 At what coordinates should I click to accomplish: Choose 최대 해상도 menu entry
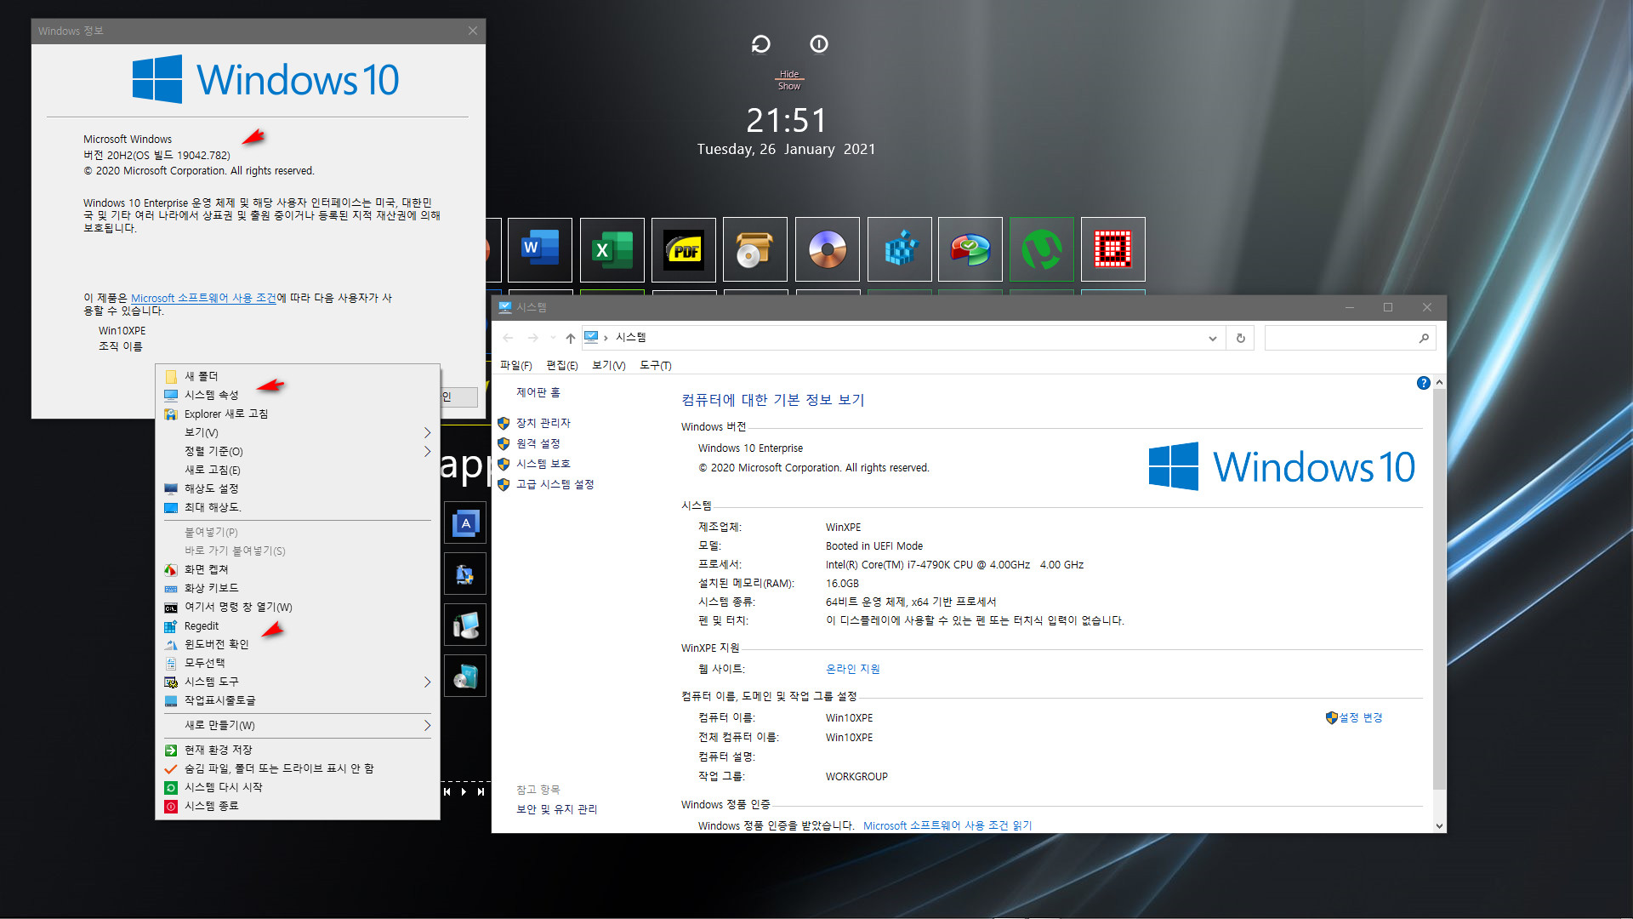pos(297,507)
